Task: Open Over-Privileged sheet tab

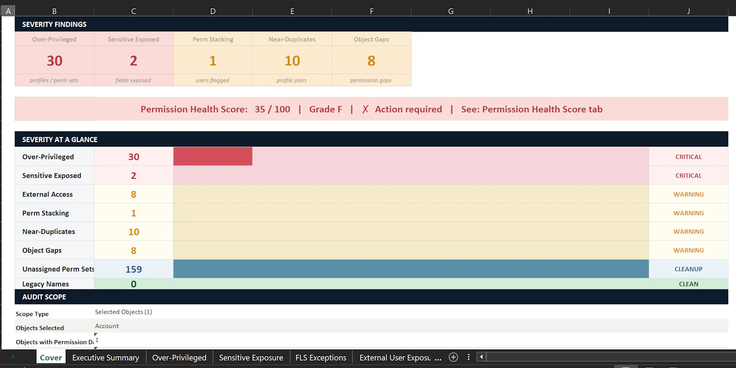Action: tap(179, 357)
